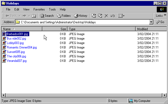
Task: Click the Move To folder icon
Action: 94,16
